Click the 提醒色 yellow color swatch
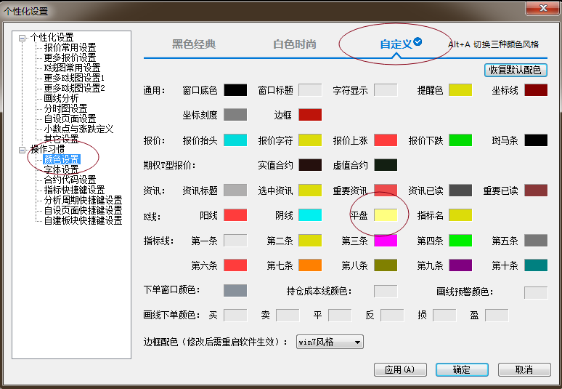The height and width of the screenshot is (389, 562). pyautogui.click(x=460, y=90)
